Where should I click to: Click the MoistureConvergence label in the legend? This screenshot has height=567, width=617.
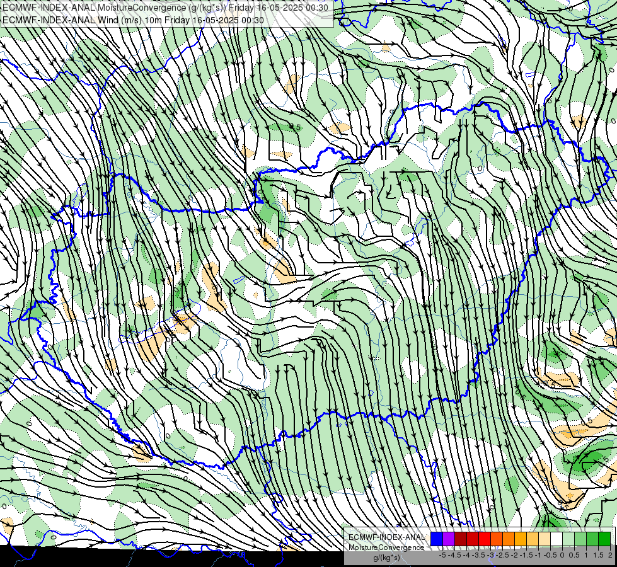(x=386, y=547)
